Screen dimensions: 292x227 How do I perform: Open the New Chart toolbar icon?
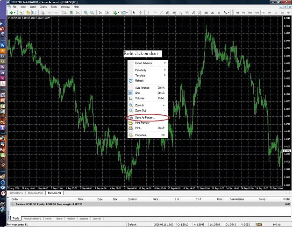tap(11, 13)
